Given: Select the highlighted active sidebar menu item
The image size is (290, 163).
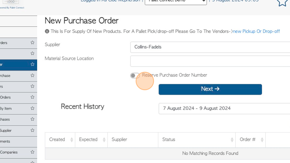Looking at the screenshot, I should [19, 65].
